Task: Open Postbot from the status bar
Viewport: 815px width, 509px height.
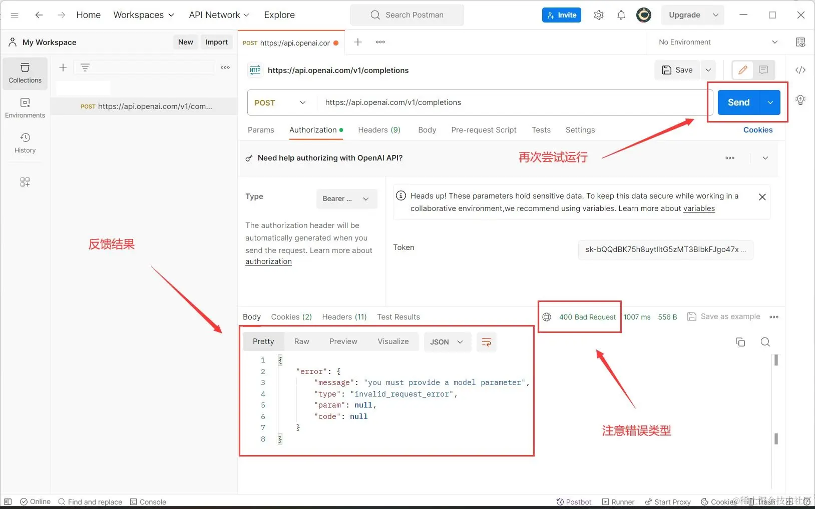Action: pyautogui.click(x=573, y=501)
